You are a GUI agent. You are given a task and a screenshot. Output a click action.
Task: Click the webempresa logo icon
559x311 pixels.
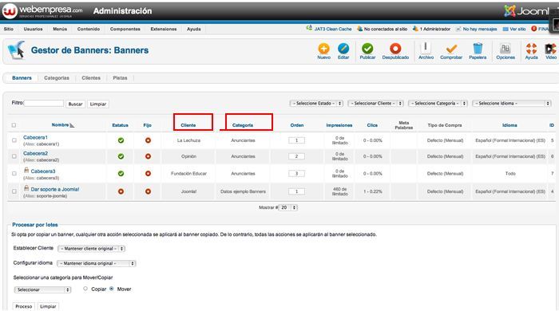click(x=10, y=11)
